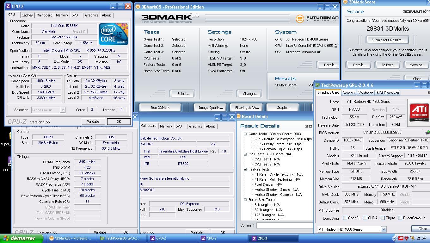430x243 pixels.
Task: Select GT3 - Canyon Flight result row
Action: [278, 149]
